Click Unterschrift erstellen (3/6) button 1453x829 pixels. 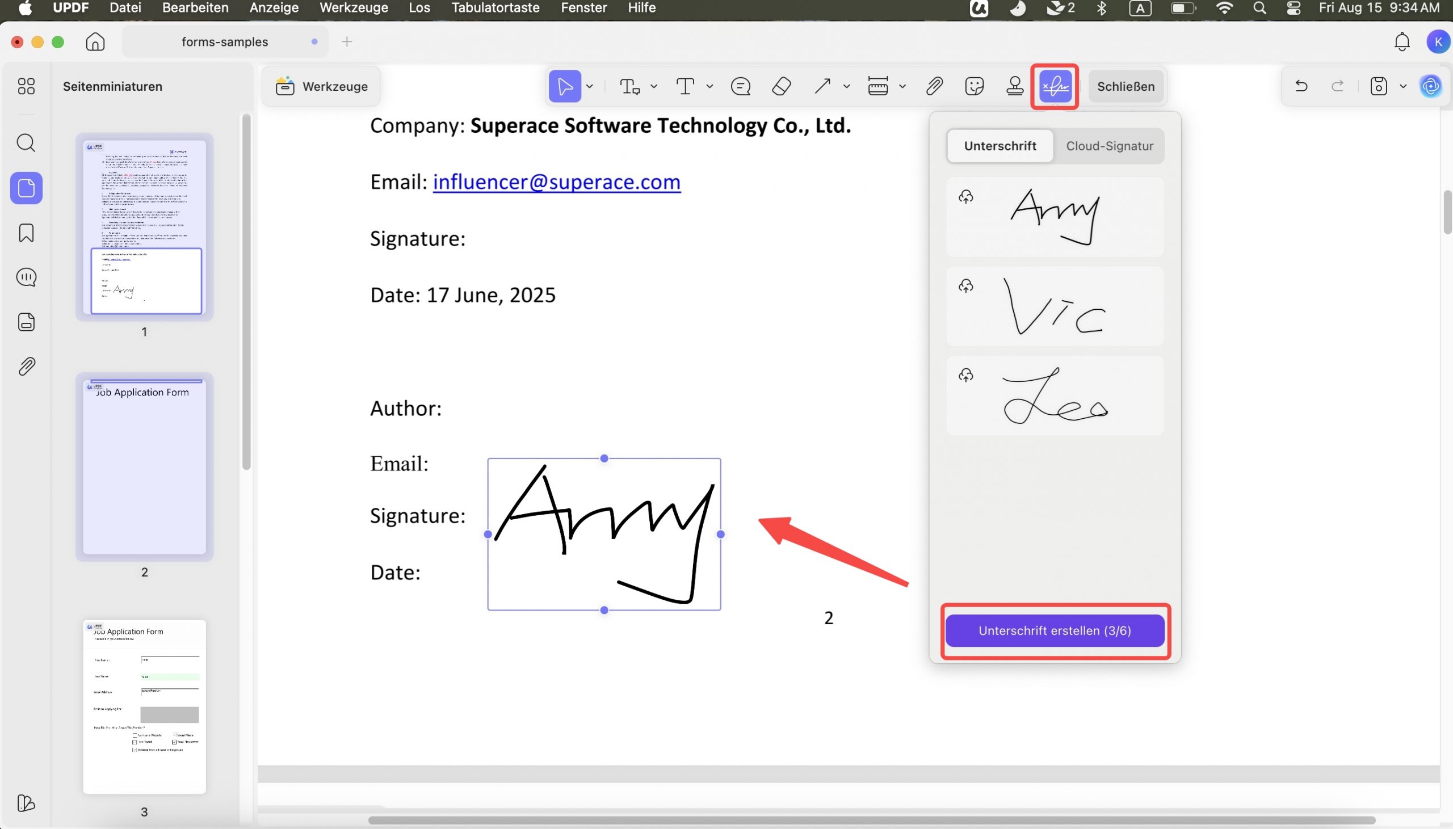point(1055,631)
